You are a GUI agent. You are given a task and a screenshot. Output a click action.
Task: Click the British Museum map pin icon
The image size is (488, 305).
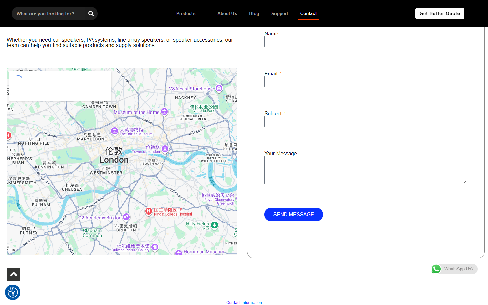[115, 131]
